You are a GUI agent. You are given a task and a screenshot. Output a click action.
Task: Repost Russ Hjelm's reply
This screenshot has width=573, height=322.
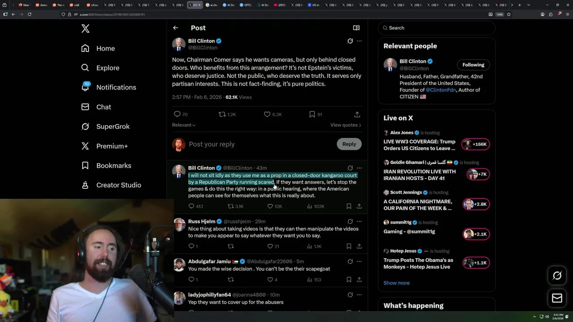[231, 246]
